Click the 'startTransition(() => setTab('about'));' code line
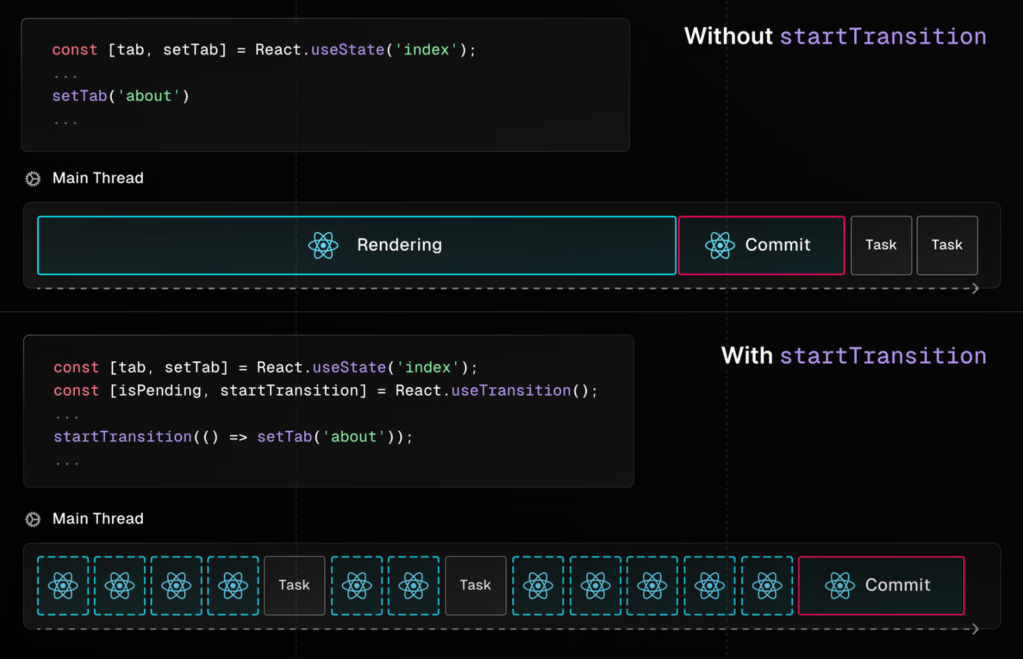The width and height of the screenshot is (1023, 659). point(233,437)
